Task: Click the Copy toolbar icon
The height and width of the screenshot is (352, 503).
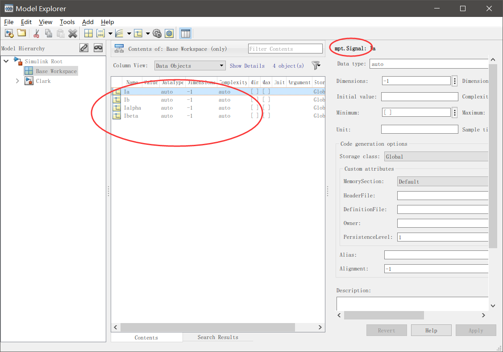Action: [48, 33]
